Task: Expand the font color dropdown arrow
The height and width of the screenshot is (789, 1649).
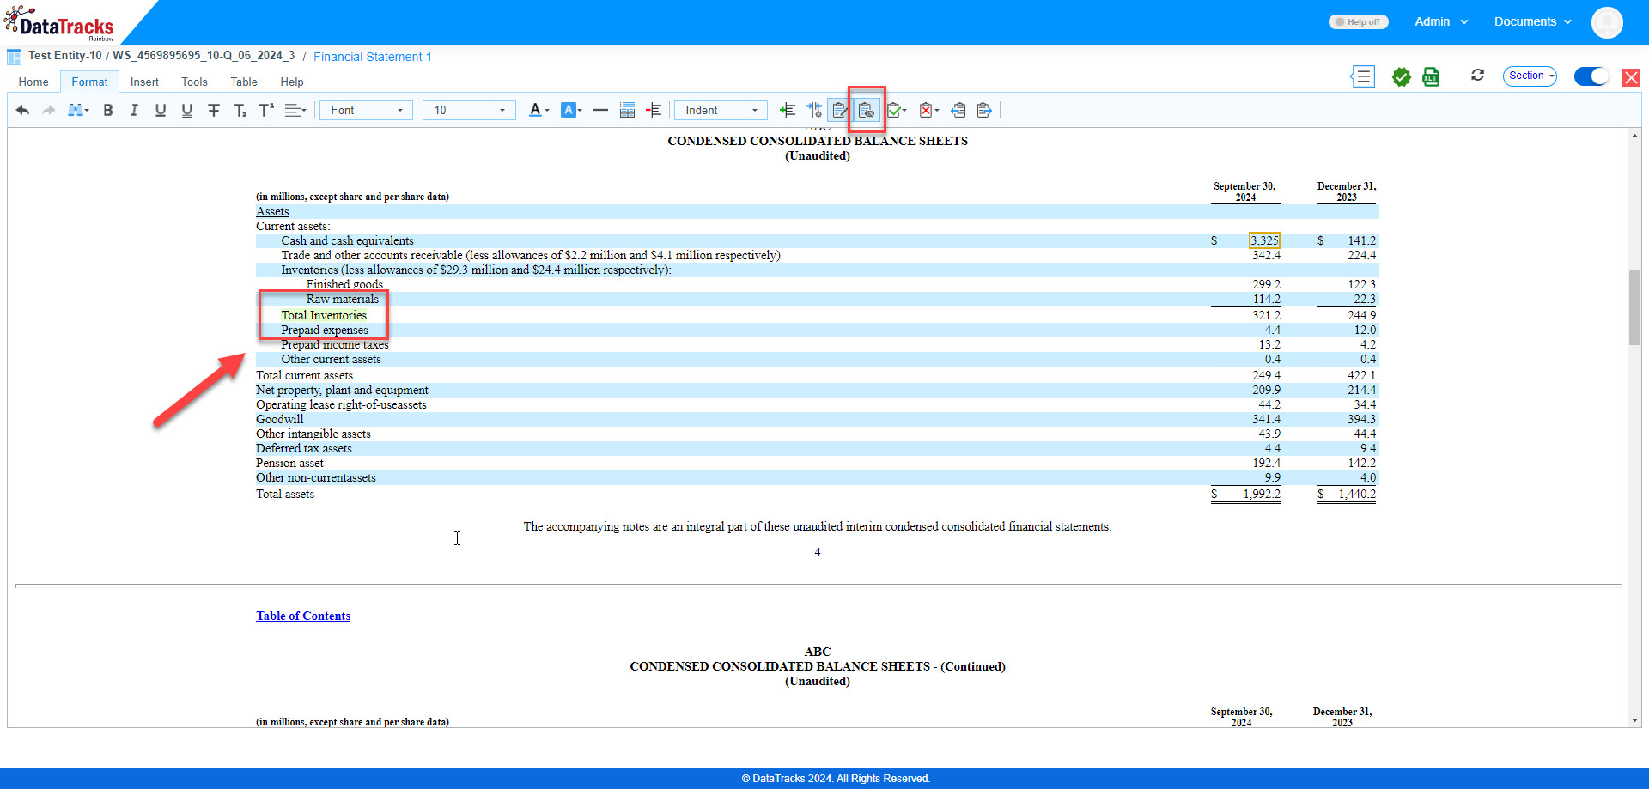Action: click(x=547, y=110)
